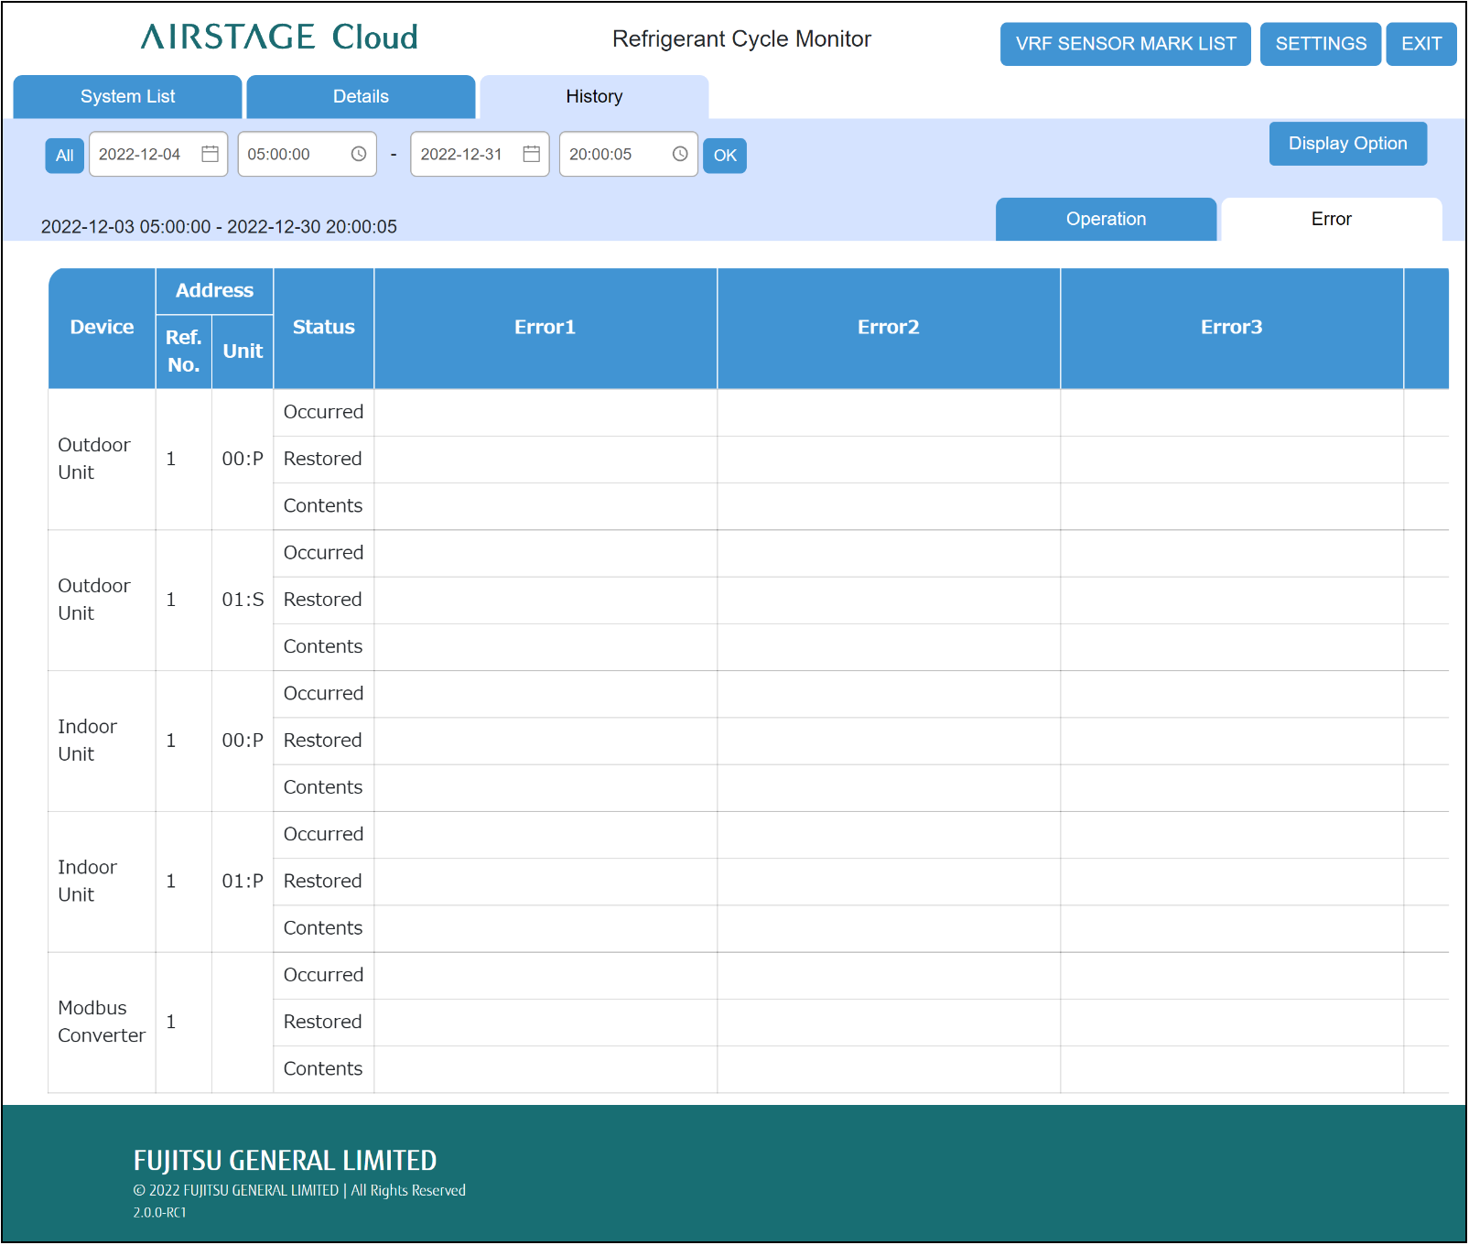Image resolution: width=1469 pixels, height=1245 pixels.
Task: Open the Display Option panel
Action: (x=1347, y=144)
